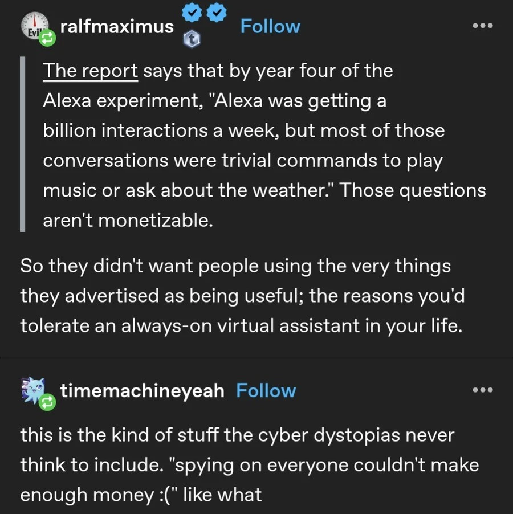This screenshot has height=514, width=513.
Task: Open "The report" hyperlink
Action: pos(91,71)
